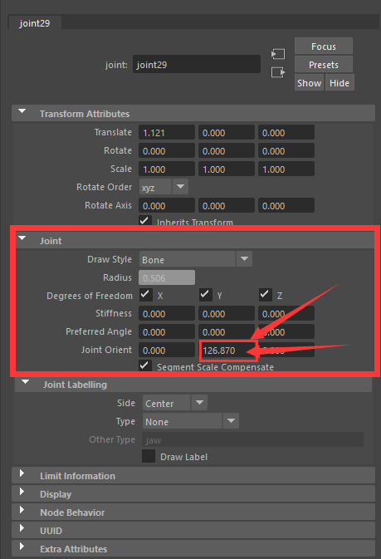Click the Rotate Axis Y field
Viewport: 381px width, 559px height.
tap(227, 206)
